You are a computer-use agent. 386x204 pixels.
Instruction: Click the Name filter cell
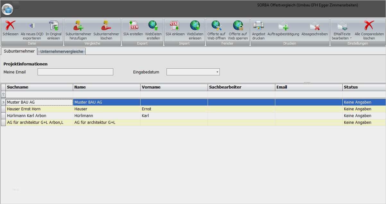coord(107,94)
